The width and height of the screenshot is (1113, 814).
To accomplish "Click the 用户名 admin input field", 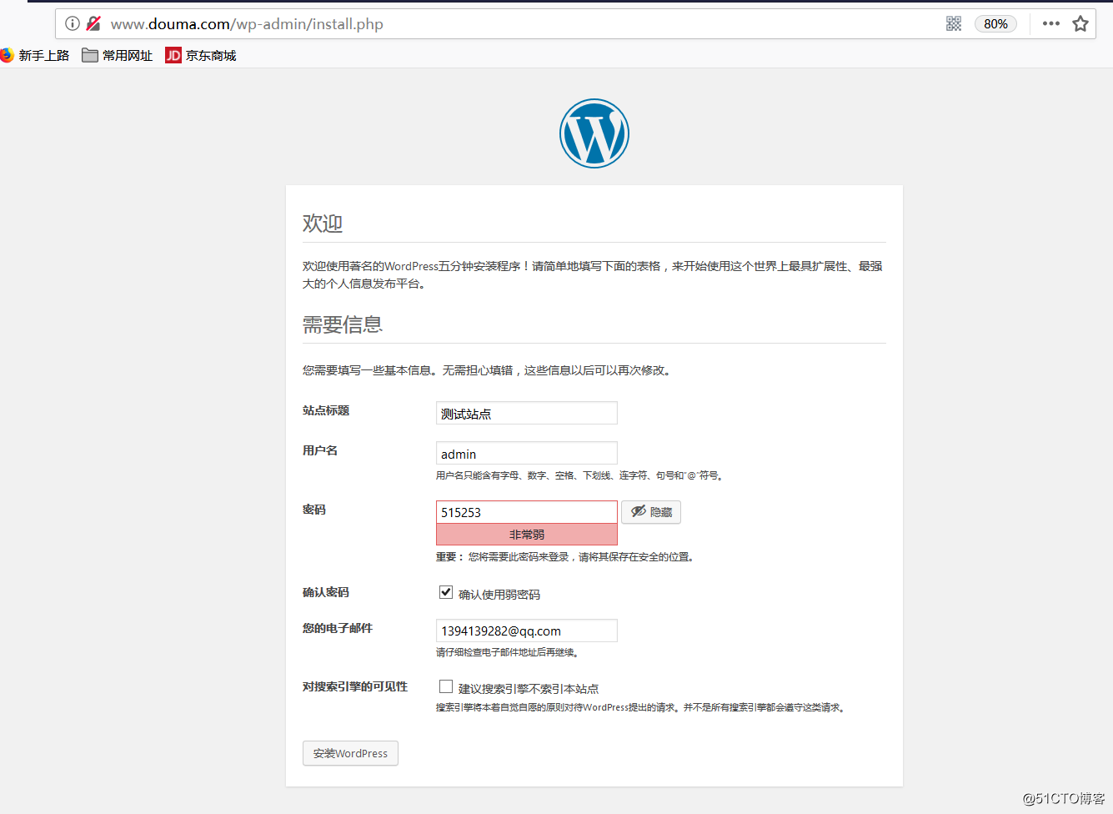I will tap(527, 453).
